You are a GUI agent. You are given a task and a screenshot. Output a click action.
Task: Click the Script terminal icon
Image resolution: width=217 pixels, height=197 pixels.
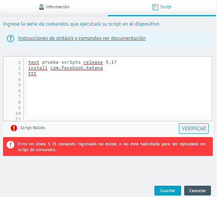155,7
